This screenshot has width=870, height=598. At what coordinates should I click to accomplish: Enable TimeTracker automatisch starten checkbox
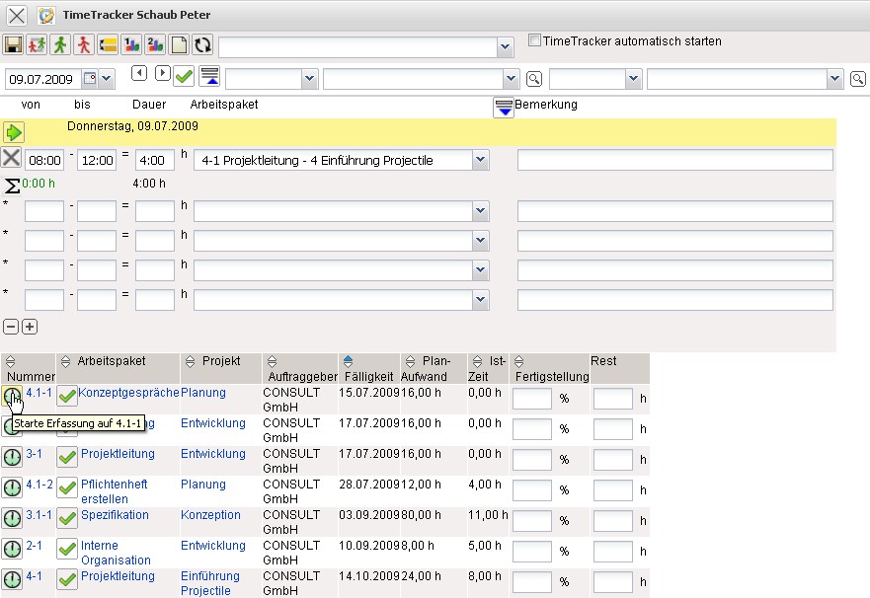tap(534, 41)
